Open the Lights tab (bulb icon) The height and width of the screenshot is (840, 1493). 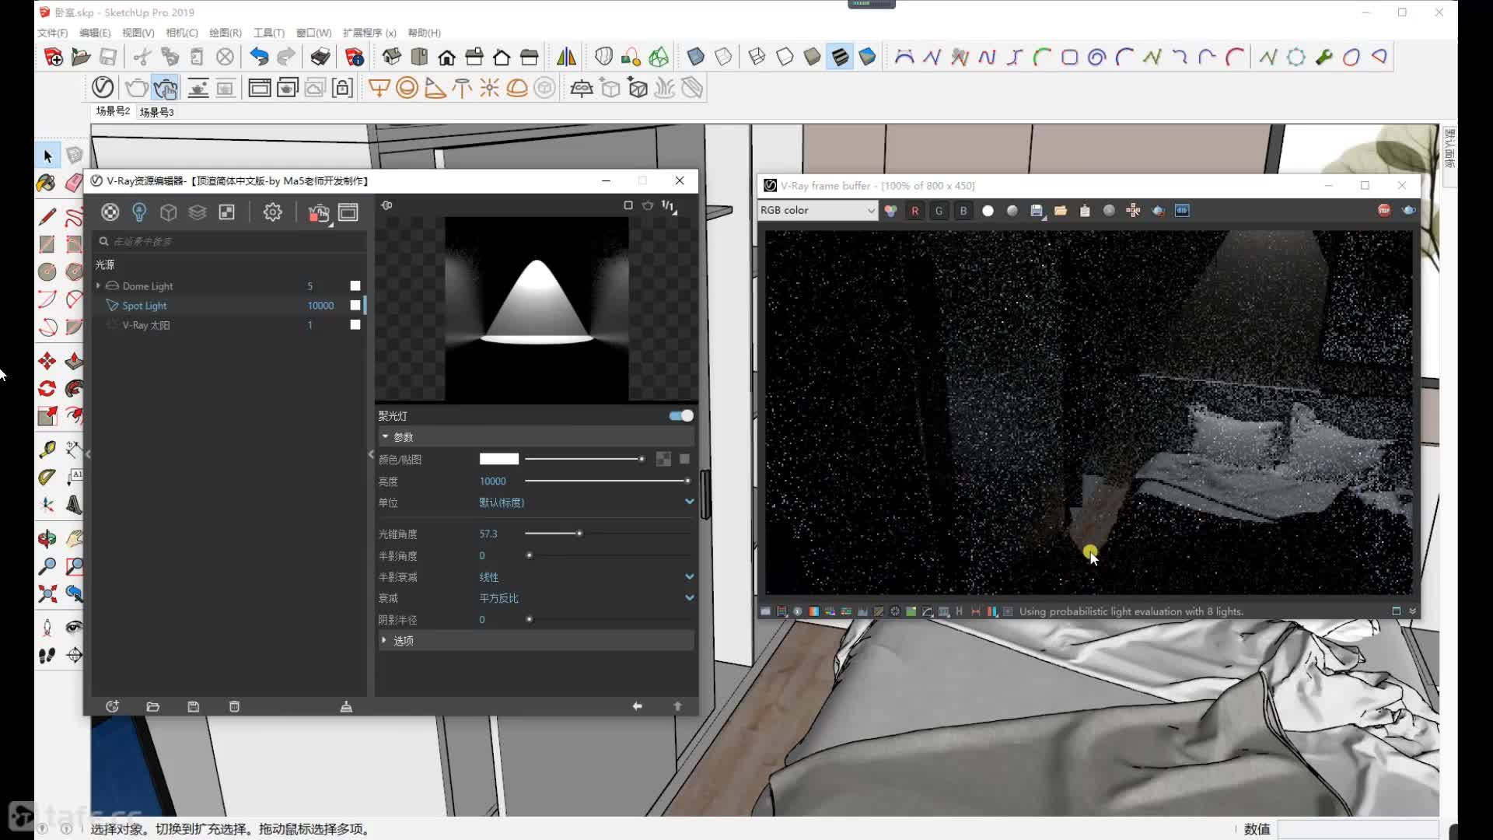(x=139, y=212)
